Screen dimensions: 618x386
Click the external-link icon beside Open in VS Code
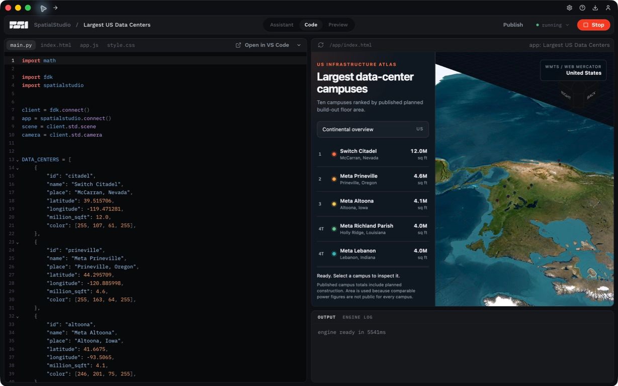pyautogui.click(x=238, y=45)
